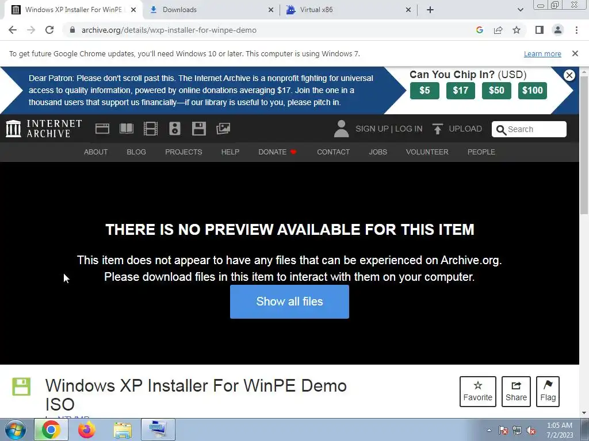Open Windows Explorer from the taskbar

click(x=123, y=430)
